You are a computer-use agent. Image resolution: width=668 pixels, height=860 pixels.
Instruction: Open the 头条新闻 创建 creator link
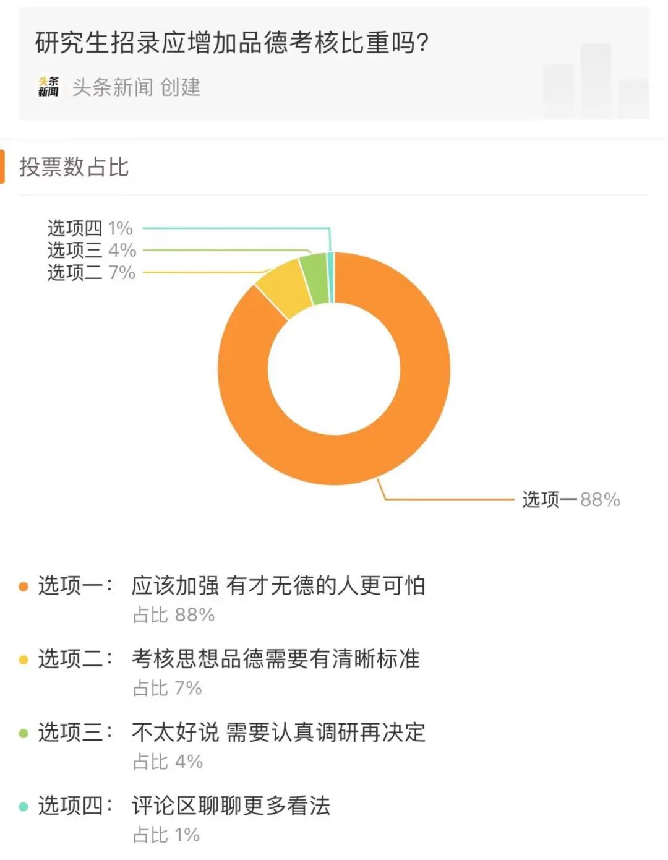136,87
